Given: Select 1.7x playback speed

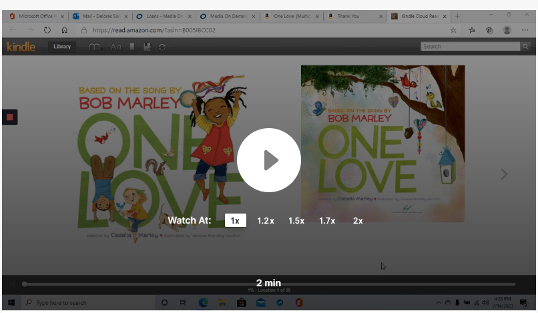Looking at the screenshot, I should 327,221.
